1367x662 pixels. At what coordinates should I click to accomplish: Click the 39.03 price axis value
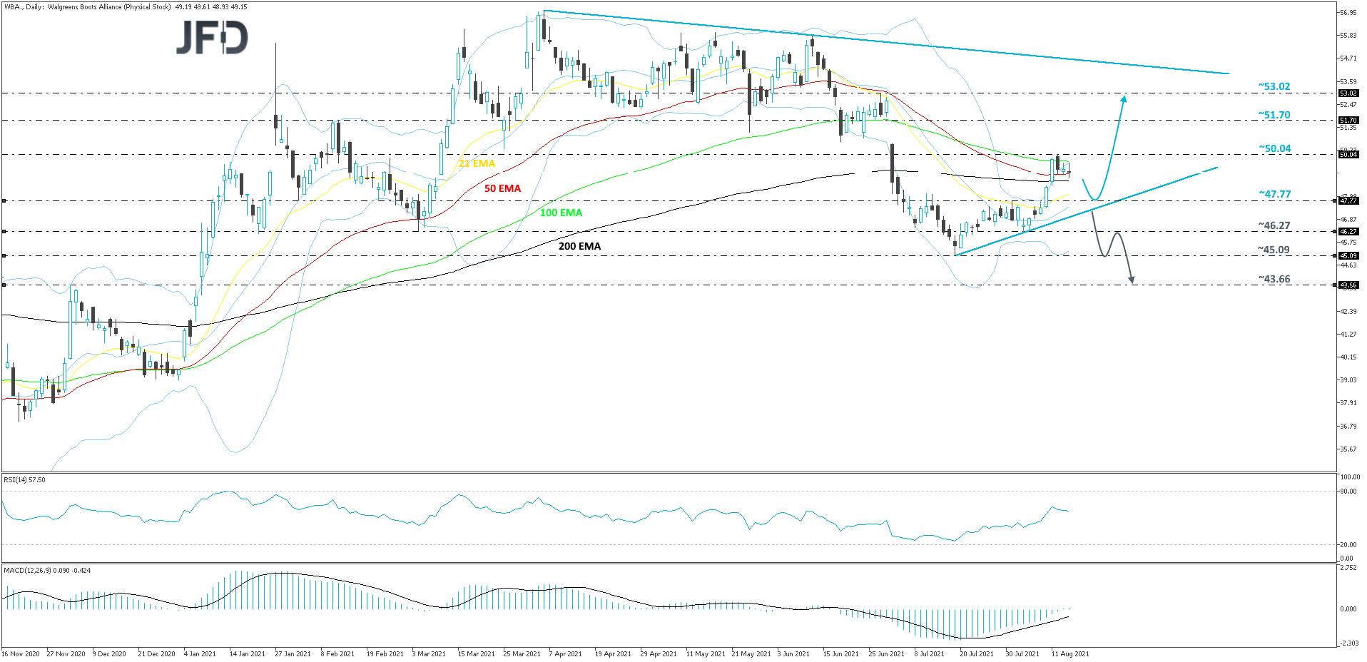[x=1348, y=380]
